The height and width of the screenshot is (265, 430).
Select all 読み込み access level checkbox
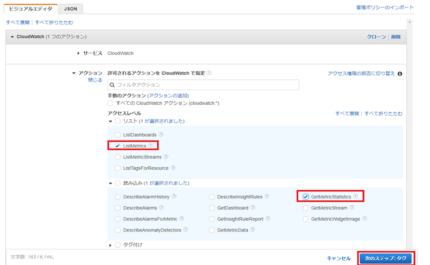click(x=118, y=183)
